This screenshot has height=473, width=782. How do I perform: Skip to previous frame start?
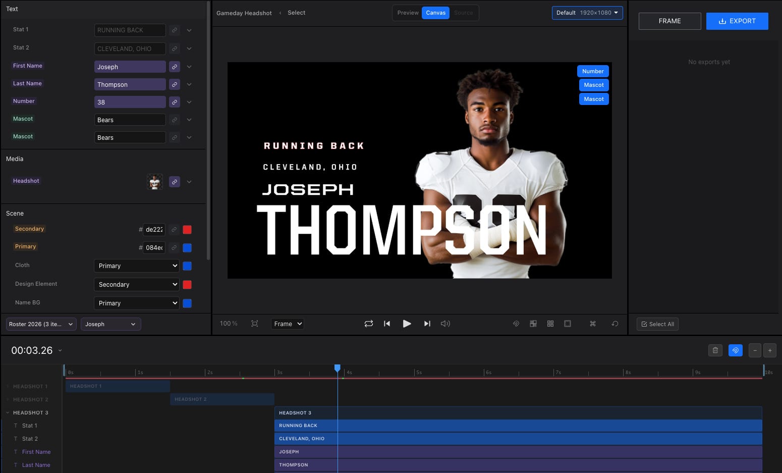tap(387, 324)
